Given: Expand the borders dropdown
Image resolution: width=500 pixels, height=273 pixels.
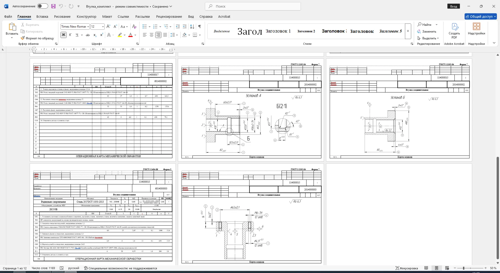Looking at the screenshot, I should [200, 35].
